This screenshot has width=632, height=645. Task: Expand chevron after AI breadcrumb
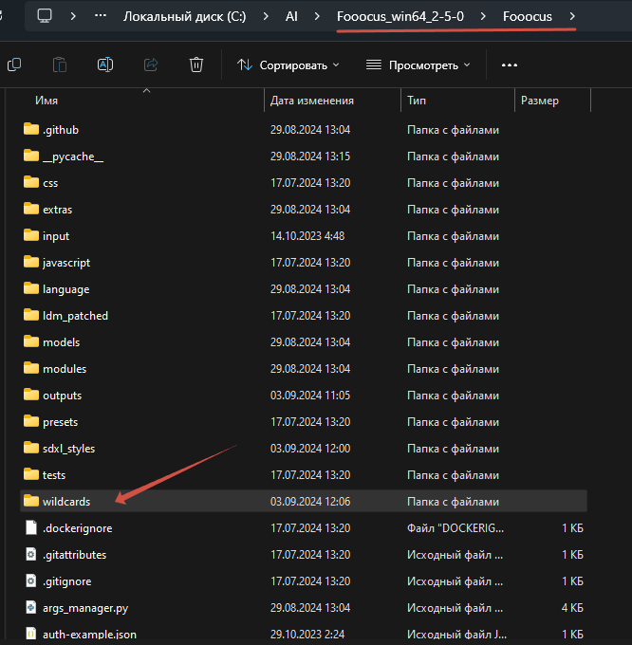[x=317, y=16]
